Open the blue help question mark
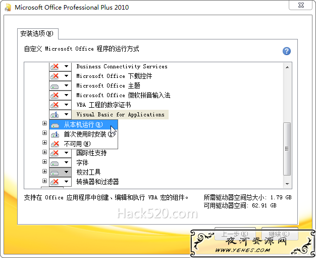This screenshot has width=316, height=258. 286,51
